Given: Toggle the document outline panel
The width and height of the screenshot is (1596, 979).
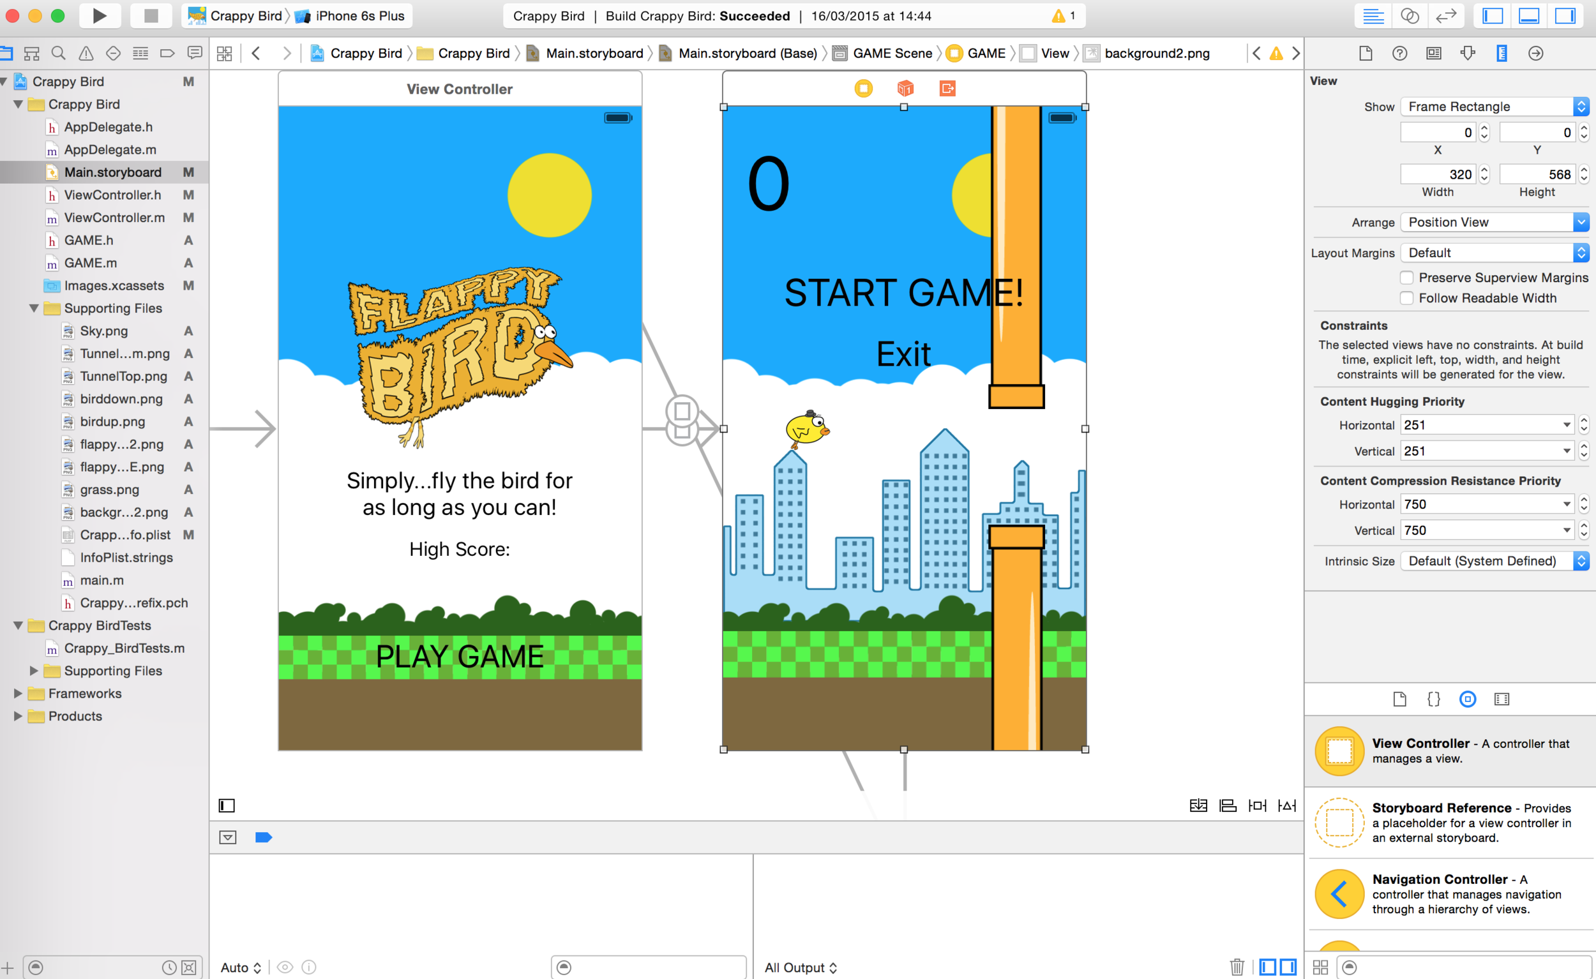Looking at the screenshot, I should click(x=227, y=805).
